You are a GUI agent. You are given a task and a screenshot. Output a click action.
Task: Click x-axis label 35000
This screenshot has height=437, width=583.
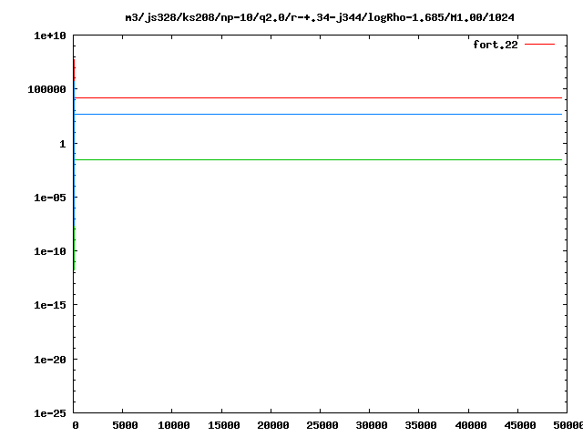click(421, 425)
